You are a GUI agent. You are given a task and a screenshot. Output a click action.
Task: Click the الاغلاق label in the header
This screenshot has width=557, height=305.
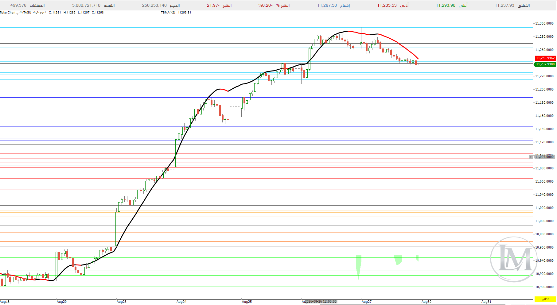(524, 6)
